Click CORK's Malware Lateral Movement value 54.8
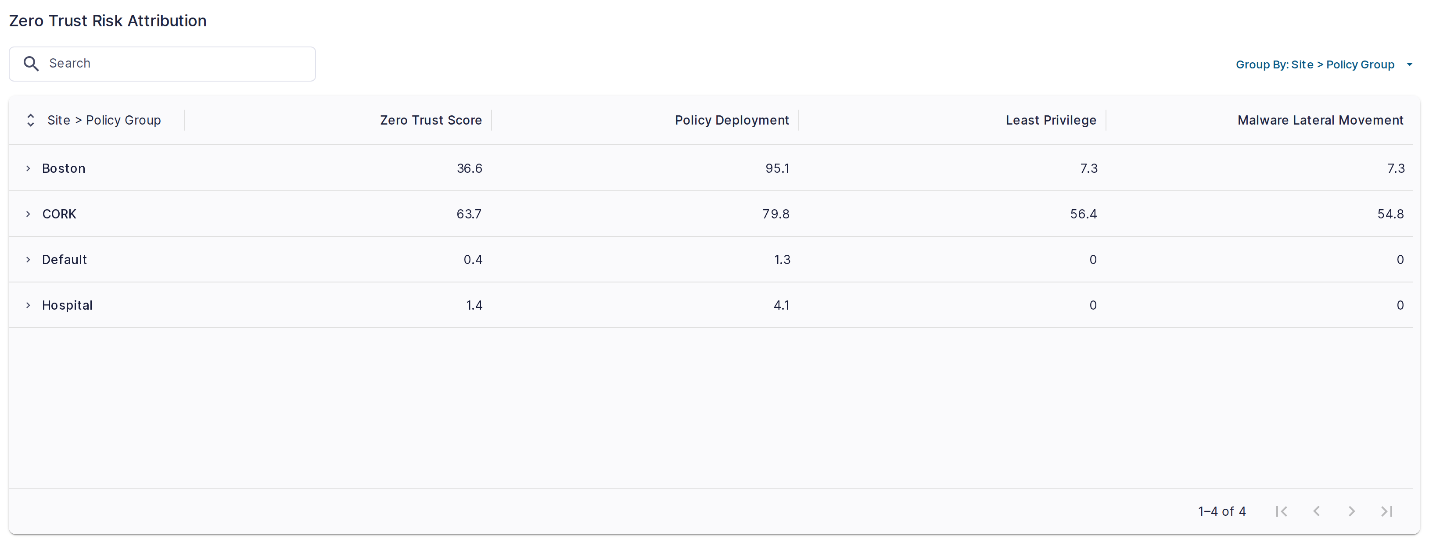This screenshot has height=543, width=1429. pyautogui.click(x=1391, y=214)
